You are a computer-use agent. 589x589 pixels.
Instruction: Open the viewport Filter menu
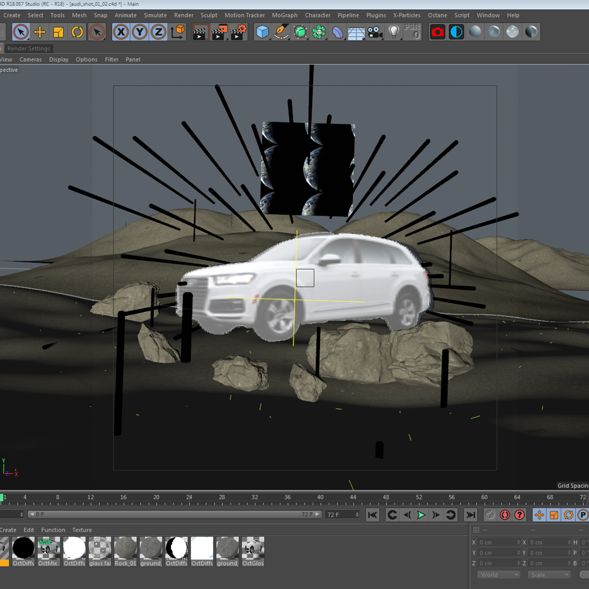(x=112, y=60)
